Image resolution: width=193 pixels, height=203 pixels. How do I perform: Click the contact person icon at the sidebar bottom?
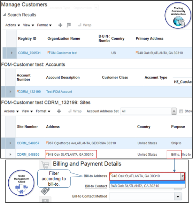pos(45,200)
